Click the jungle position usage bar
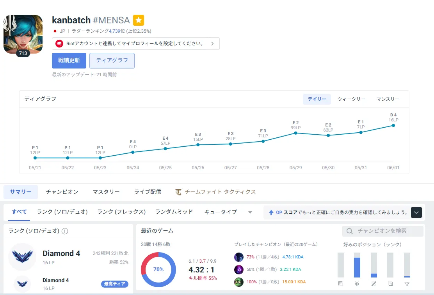 point(357,265)
